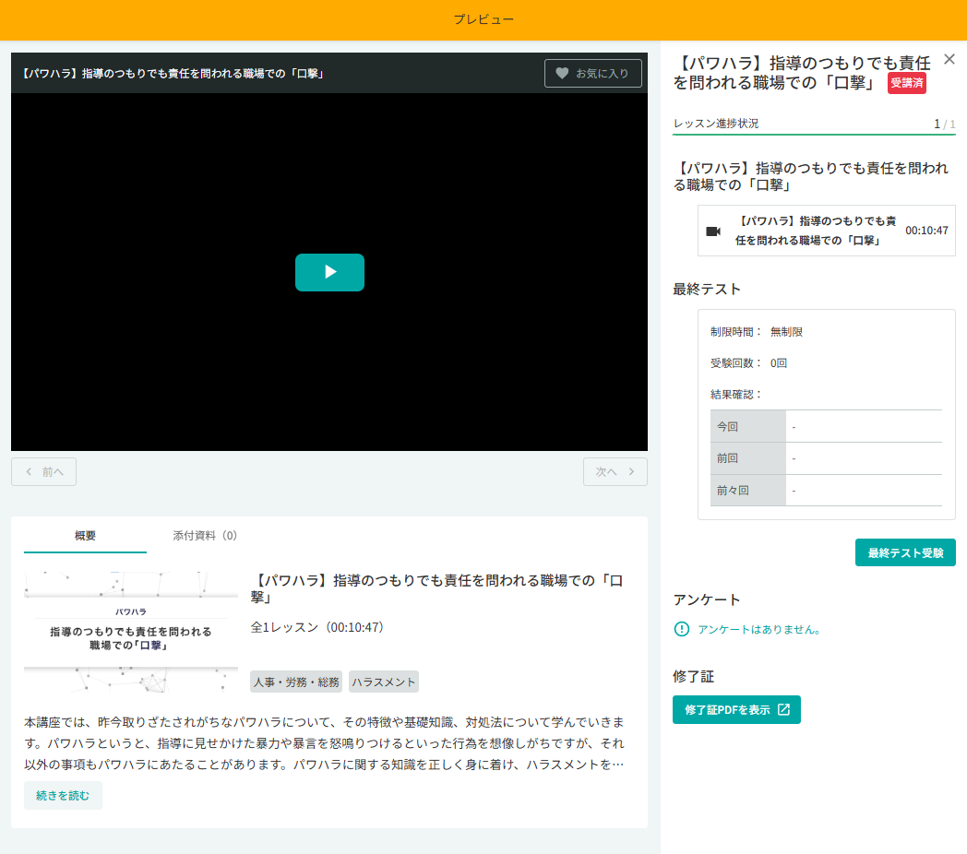Click the 制限時間: 無制限 text
Viewport: 967px width, 854px height.
click(756, 332)
